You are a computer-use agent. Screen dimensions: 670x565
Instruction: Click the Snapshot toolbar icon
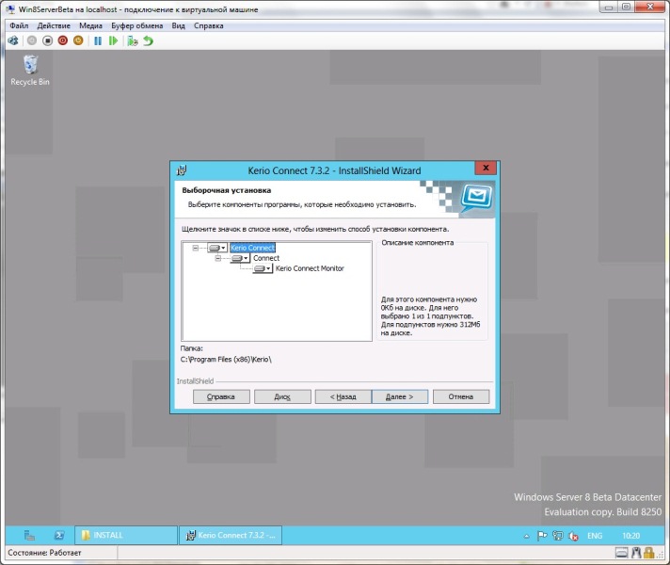point(133,40)
